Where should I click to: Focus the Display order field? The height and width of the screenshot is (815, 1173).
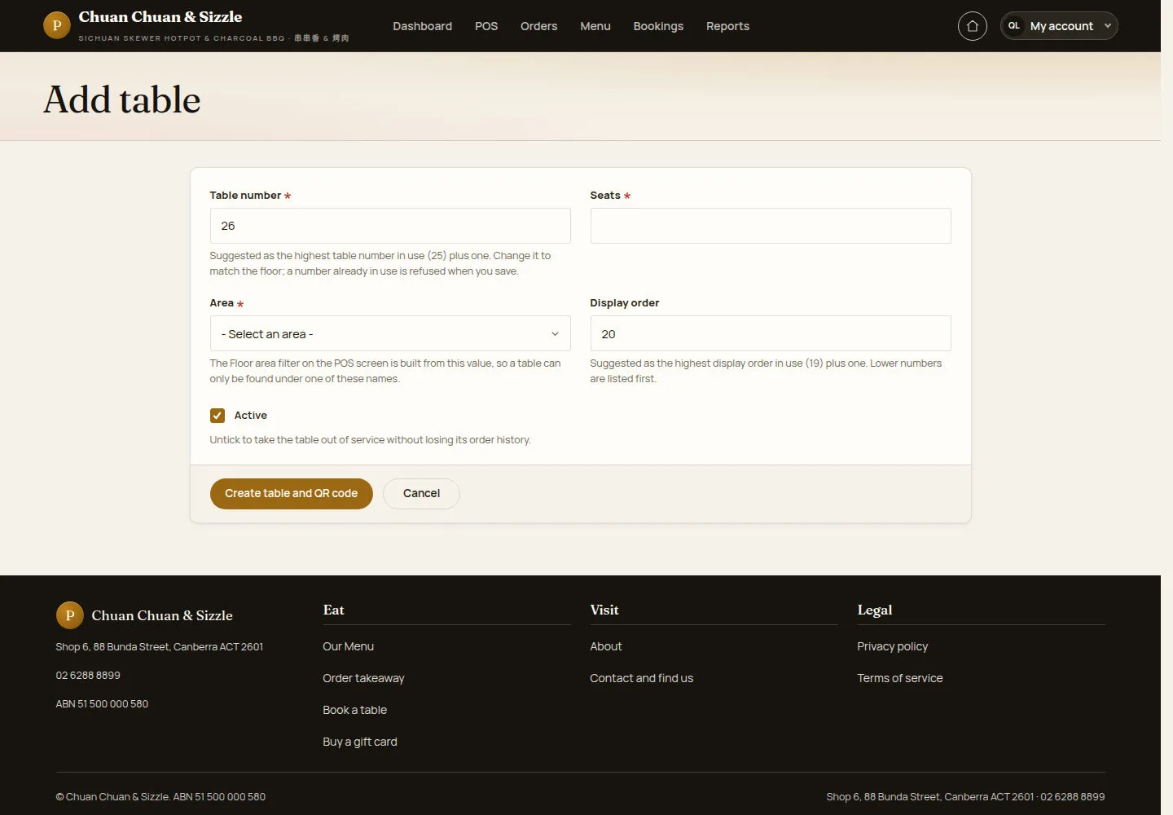click(x=771, y=334)
